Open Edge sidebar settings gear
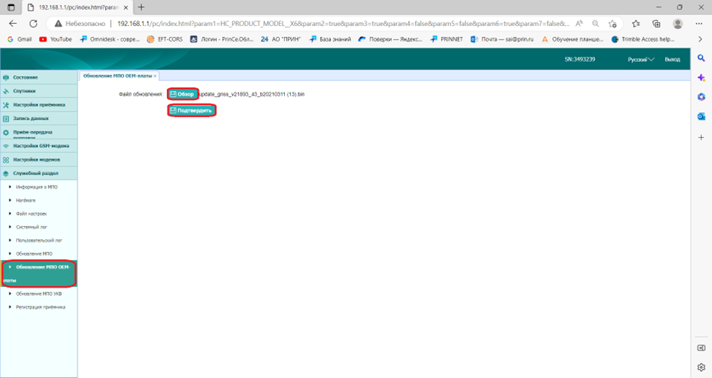 (x=701, y=367)
